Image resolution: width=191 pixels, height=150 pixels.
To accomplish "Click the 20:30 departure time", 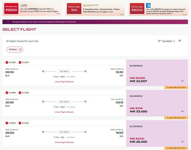I will pos(10,103).
